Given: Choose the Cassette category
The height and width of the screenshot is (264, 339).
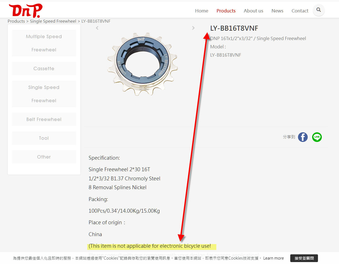Looking at the screenshot, I should [44, 68].
